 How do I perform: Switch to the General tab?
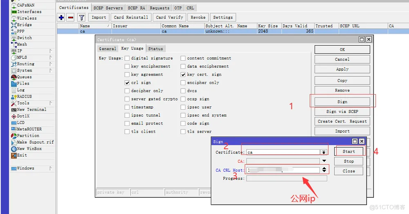click(107, 49)
